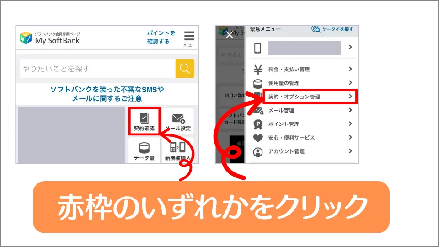439x247 pixels.
Task: Expand 安心・便利サービス chevron
Action: 350,137
